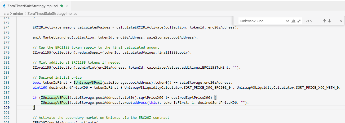Screen dimensions: 345x123
Task: Click line number 288 in gutter
Action: [x=6, y=97]
